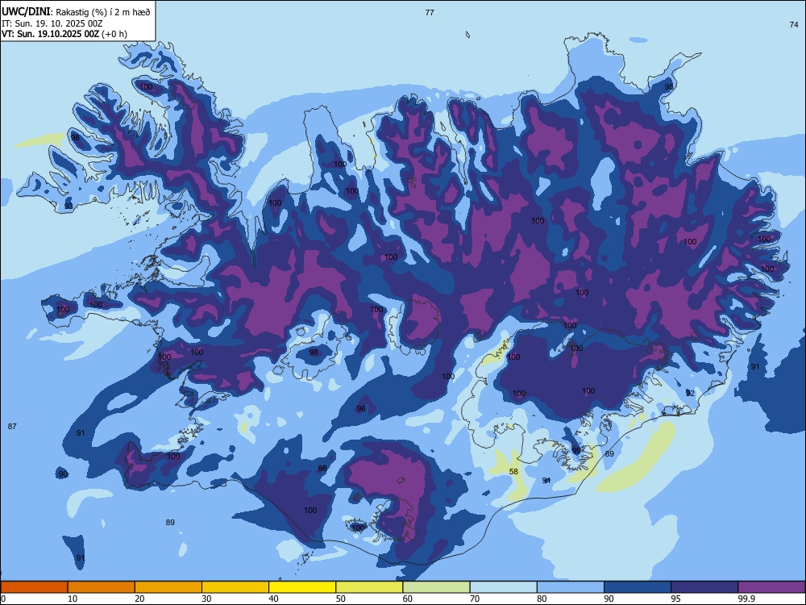Click the "92" value near the southeast coast
Screen dimensions: 806x605
tap(691, 393)
